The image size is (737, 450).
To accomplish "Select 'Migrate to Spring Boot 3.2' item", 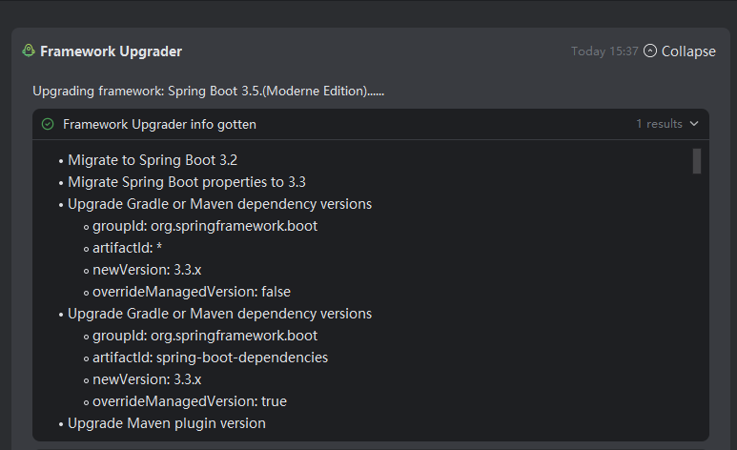I will 153,160.
